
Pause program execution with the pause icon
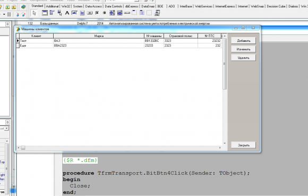[x=9, y=14]
